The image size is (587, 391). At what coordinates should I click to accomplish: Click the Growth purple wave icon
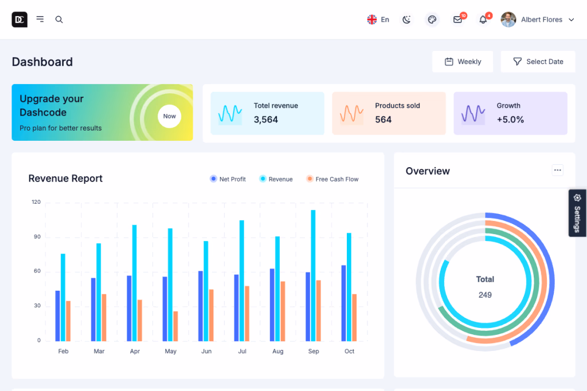[473, 113]
